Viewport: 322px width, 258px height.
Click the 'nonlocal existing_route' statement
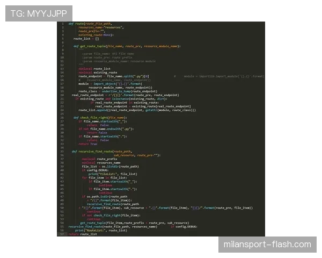(98, 73)
